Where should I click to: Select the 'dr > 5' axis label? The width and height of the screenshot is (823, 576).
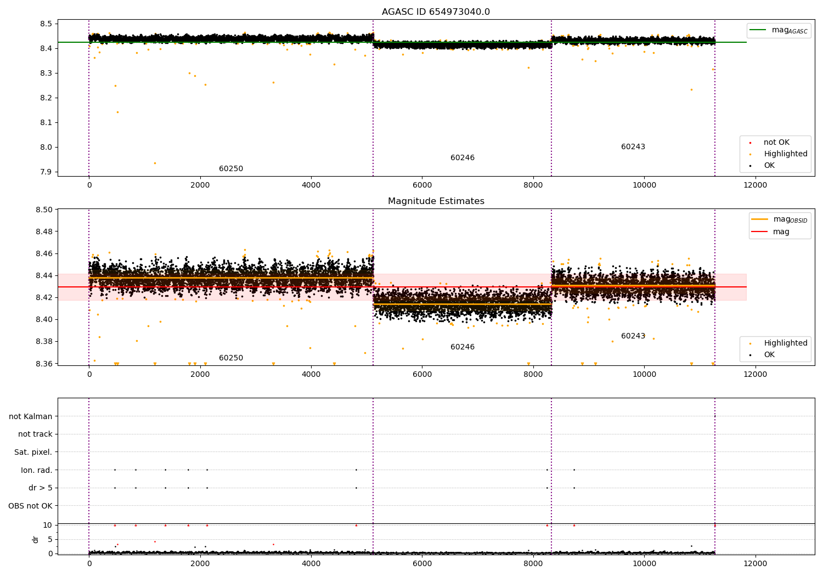pyautogui.click(x=41, y=488)
